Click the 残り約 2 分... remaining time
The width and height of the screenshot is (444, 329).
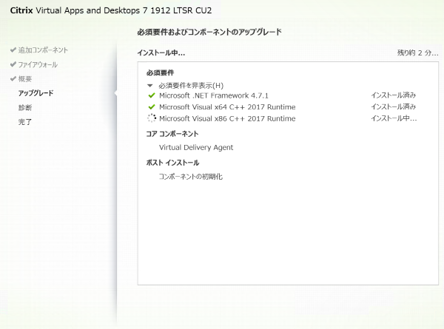coord(417,52)
